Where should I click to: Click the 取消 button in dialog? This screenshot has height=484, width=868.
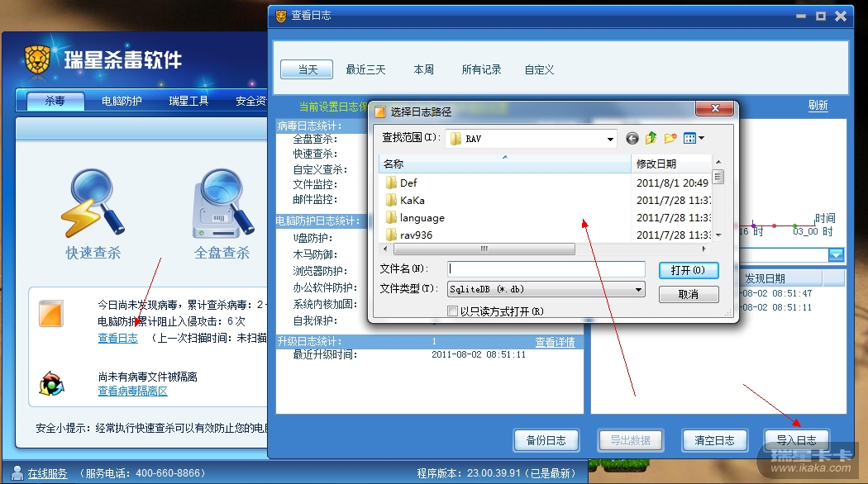point(689,294)
